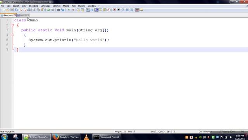The height and width of the screenshot is (140, 248).
Task: Open the User Defined Language icon
Action: coord(101,10)
